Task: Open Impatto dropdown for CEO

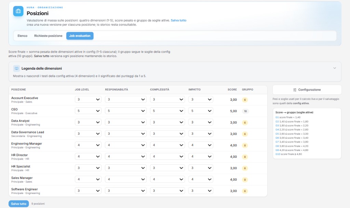Action: pyautogui.click(x=201, y=111)
